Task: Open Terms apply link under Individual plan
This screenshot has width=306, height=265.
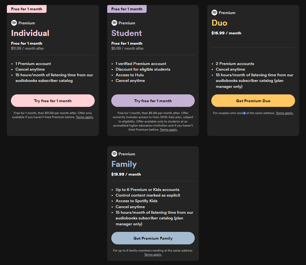Action: (x=85, y=117)
